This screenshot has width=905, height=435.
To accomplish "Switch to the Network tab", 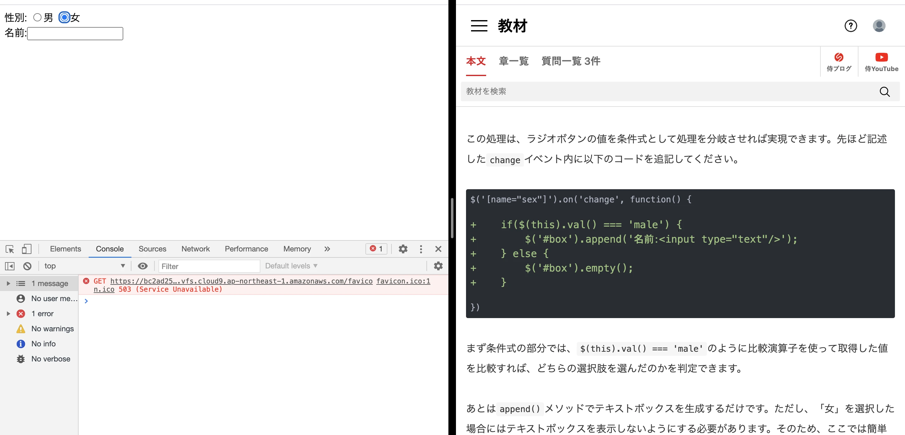I will pos(195,249).
